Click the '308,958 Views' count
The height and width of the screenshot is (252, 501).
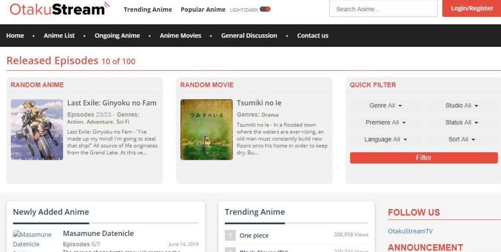[x=351, y=234]
